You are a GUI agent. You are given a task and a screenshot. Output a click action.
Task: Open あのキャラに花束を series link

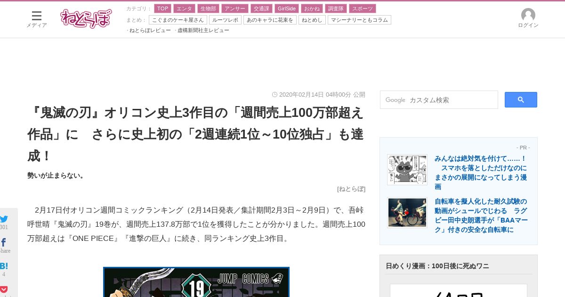[x=270, y=20]
